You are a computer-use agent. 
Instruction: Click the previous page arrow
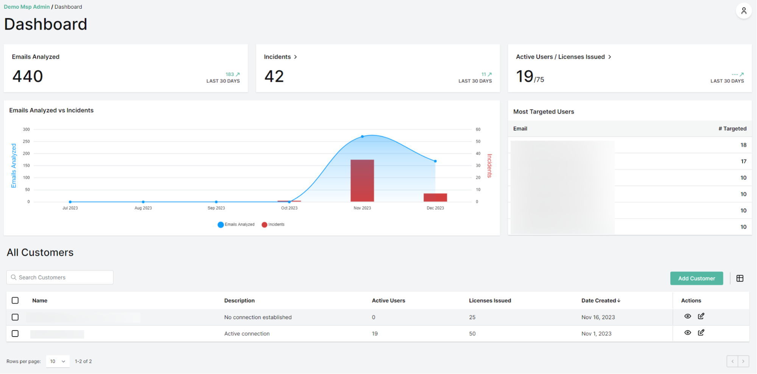pos(732,361)
